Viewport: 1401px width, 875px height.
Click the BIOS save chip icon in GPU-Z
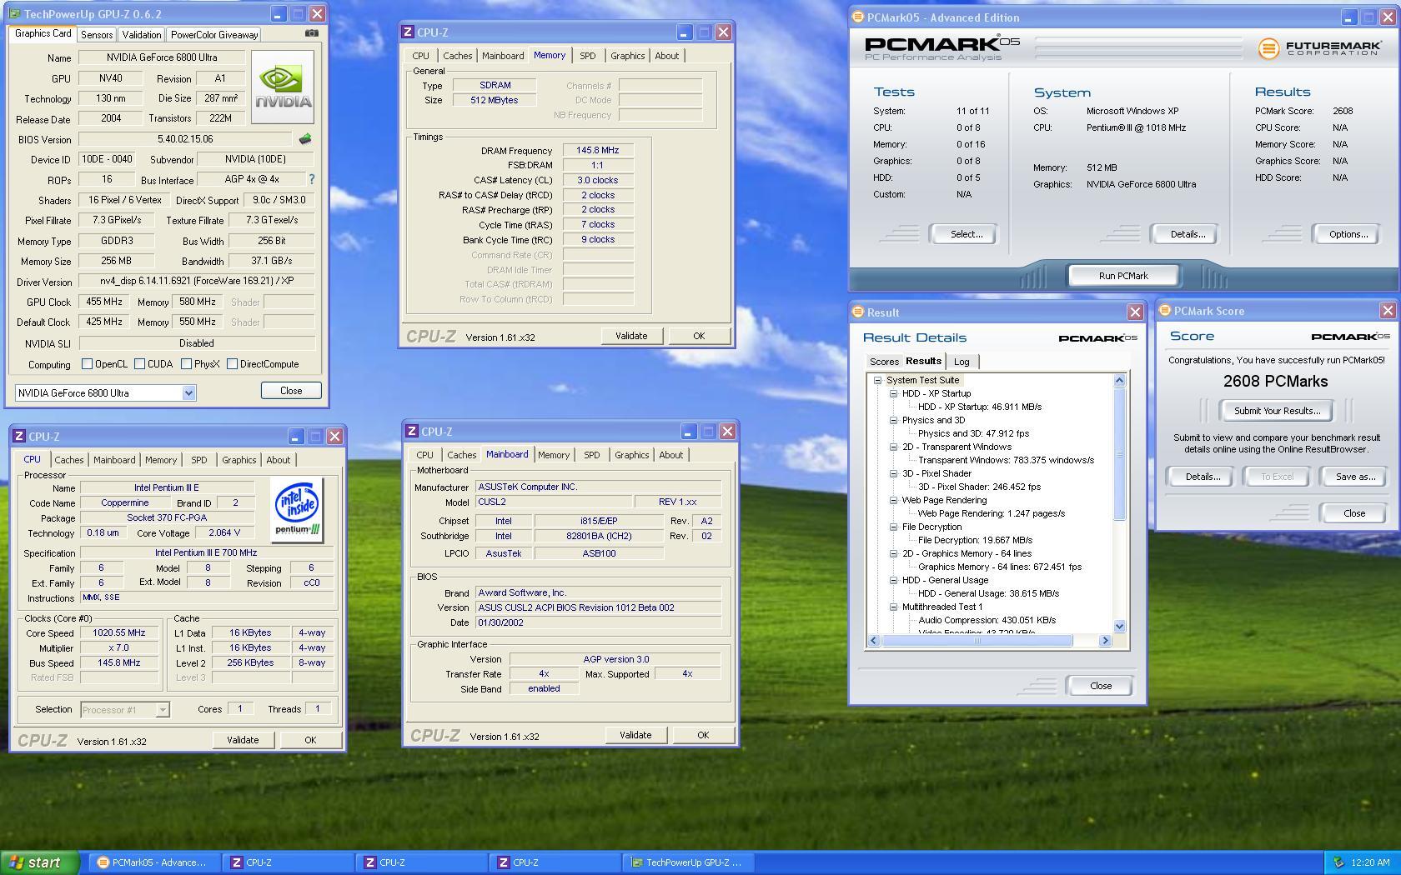pos(305,139)
